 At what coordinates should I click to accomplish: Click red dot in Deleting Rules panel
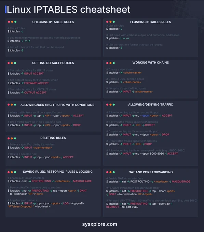click(9, 138)
